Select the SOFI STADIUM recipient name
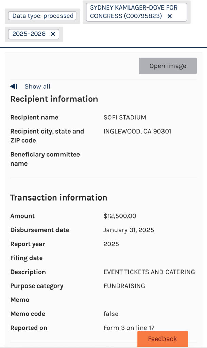Screen dimensions: 207x348 click(x=125, y=118)
